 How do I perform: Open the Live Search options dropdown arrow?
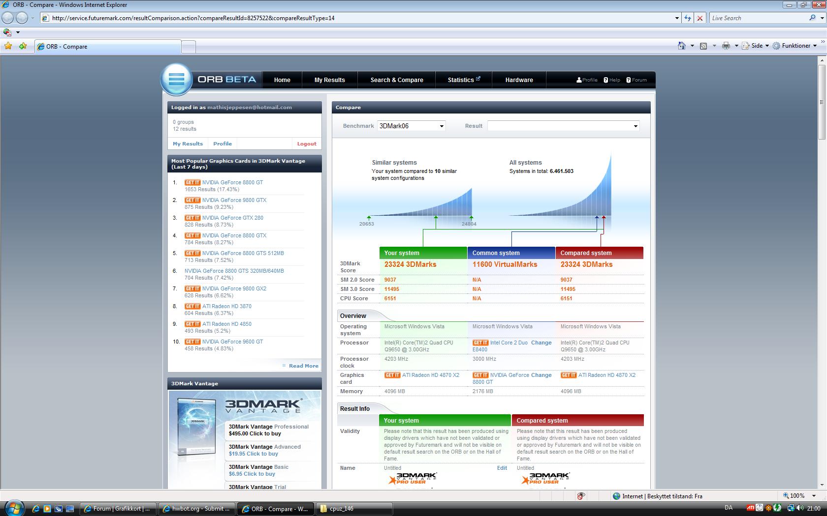[x=822, y=18]
